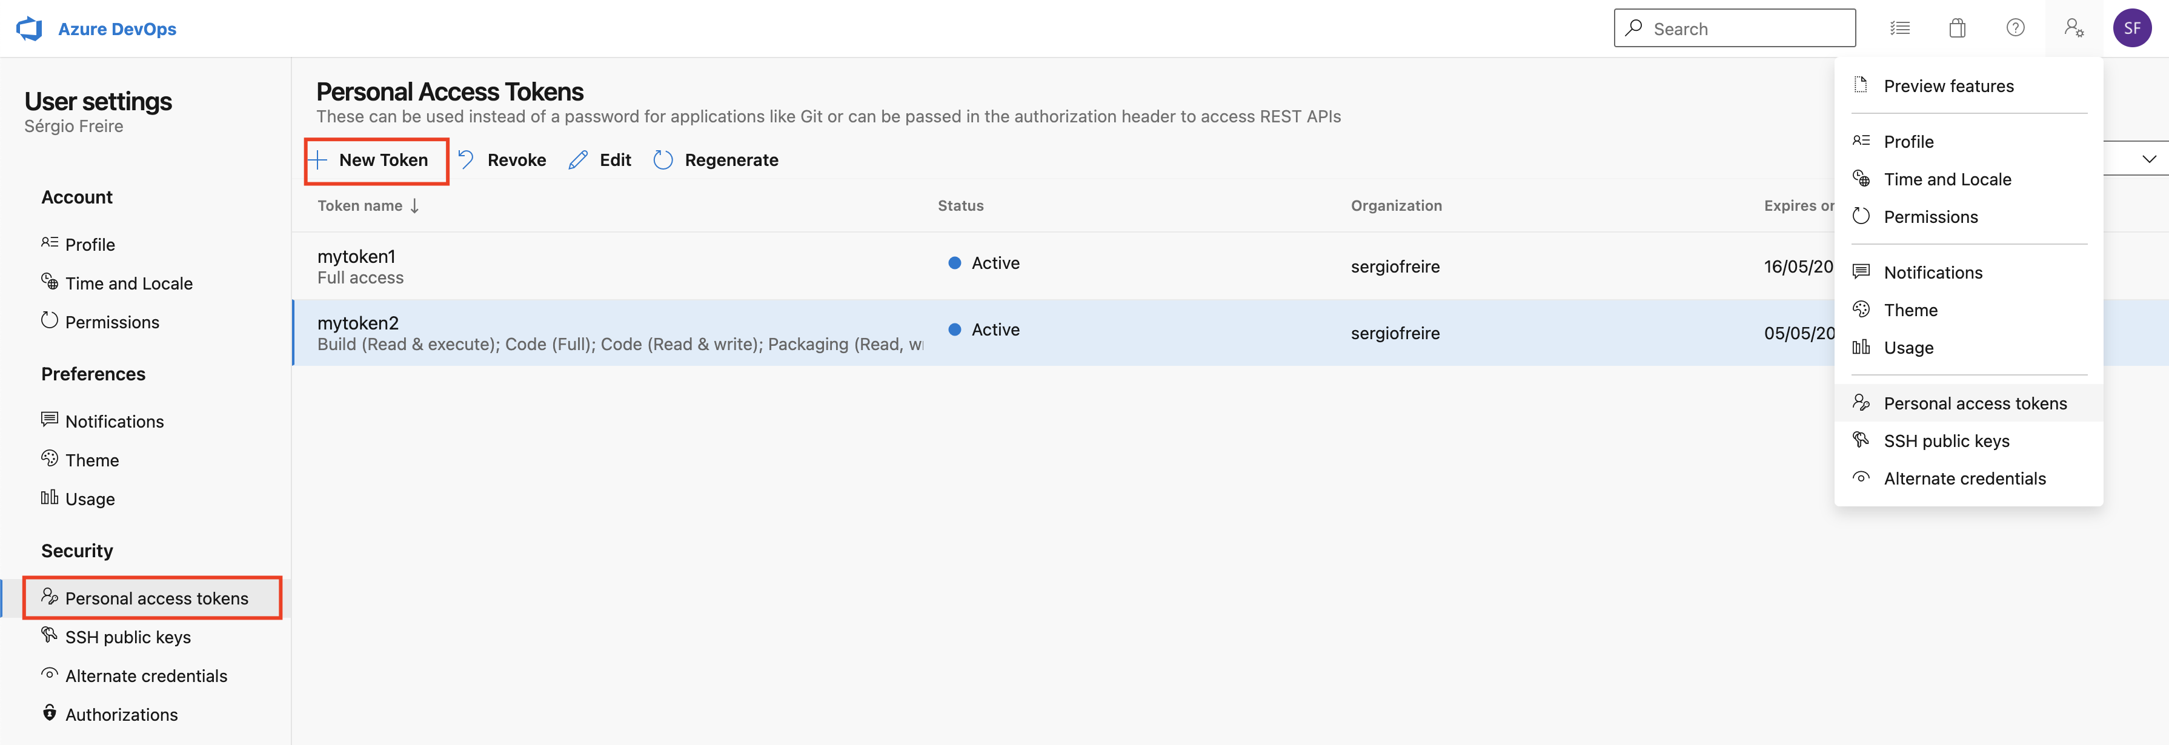This screenshot has width=2169, height=745.
Task: Click the Status column header
Action: (961, 205)
